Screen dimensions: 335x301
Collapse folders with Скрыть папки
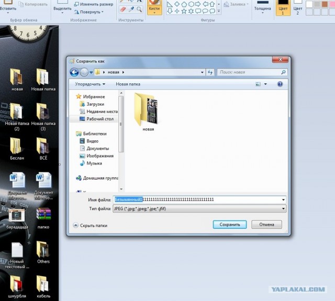click(90, 225)
